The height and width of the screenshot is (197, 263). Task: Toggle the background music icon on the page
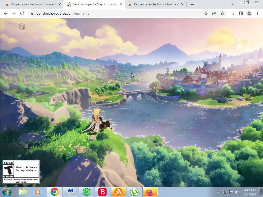point(22,27)
